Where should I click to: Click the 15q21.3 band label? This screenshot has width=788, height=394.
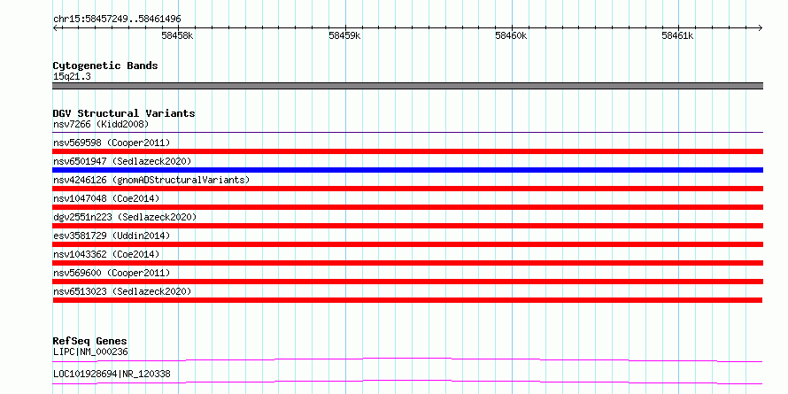(x=72, y=76)
